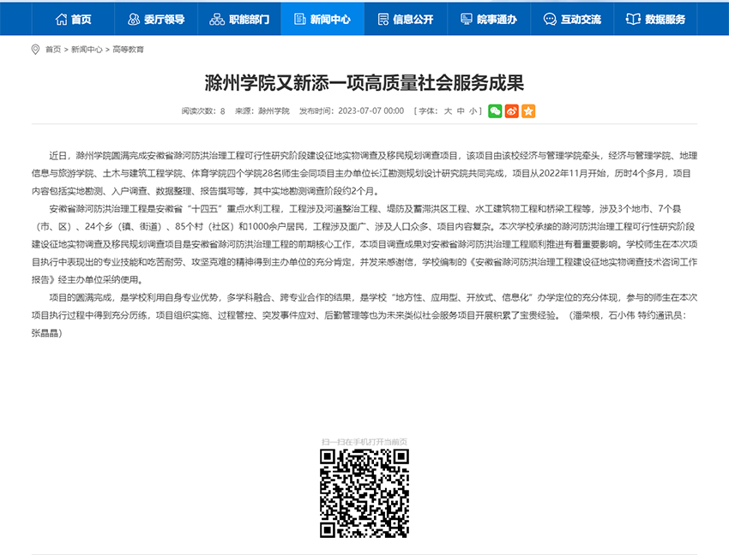The height and width of the screenshot is (555, 729).
Task: Open the 皖事通办 navigation menu
Action: pyautogui.click(x=489, y=19)
